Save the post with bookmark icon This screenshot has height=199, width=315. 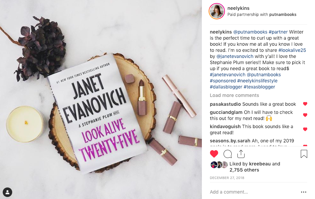click(304, 154)
